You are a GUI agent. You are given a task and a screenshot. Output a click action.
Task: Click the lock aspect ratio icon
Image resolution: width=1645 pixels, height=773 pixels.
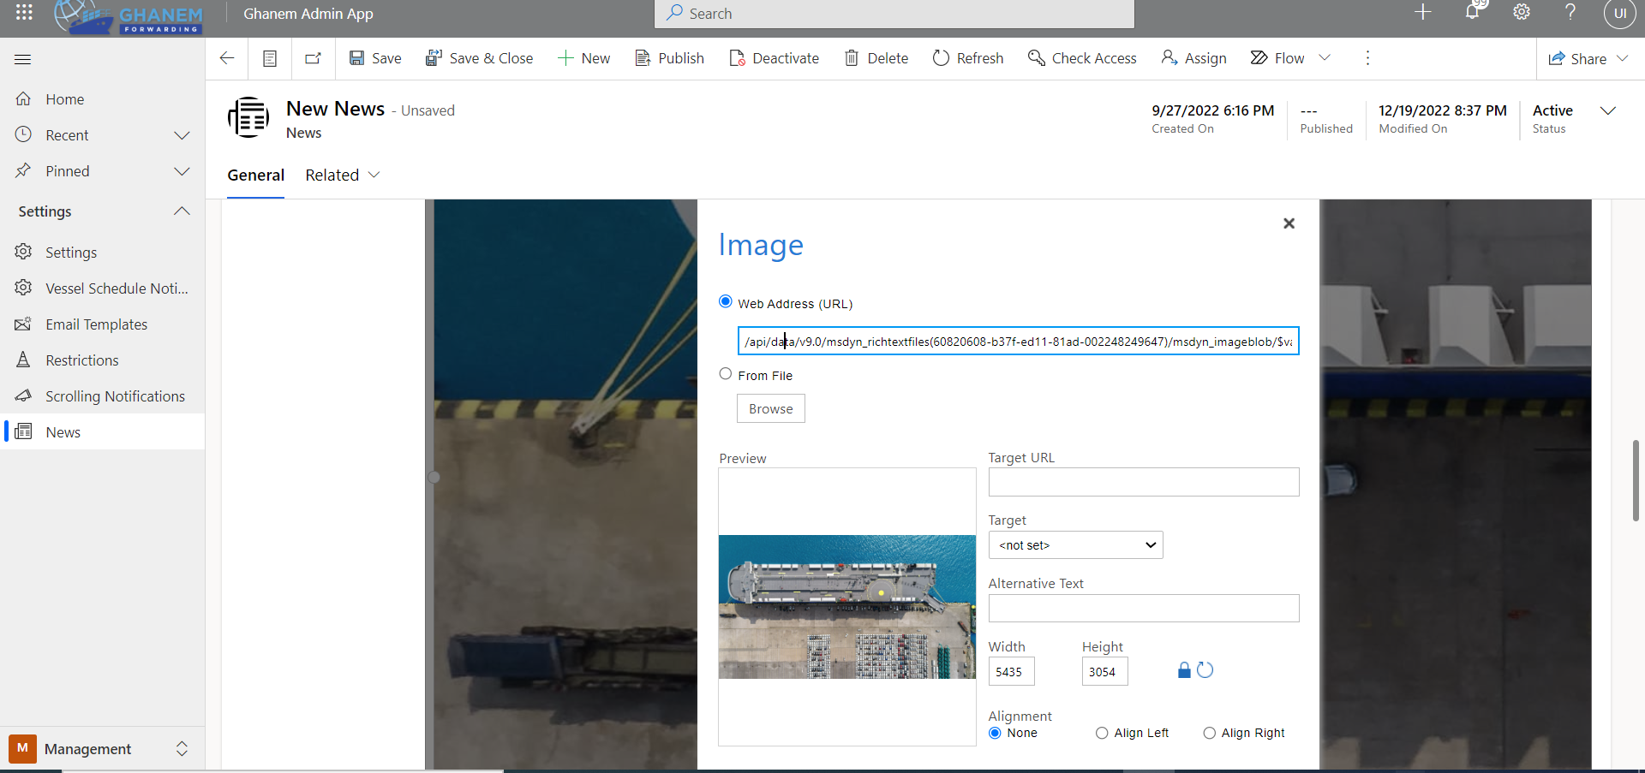pyautogui.click(x=1184, y=670)
